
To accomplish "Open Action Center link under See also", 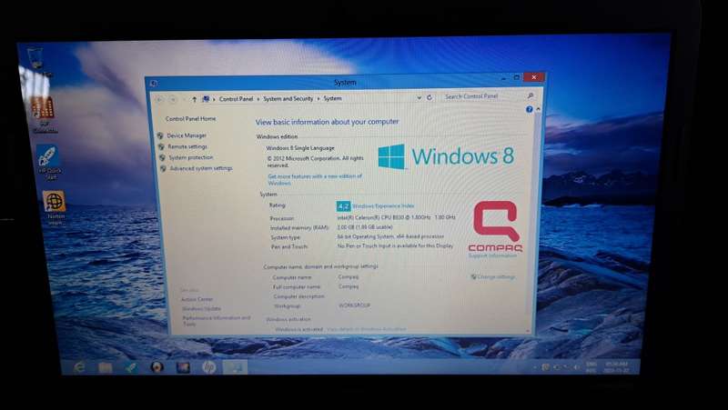I will (x=197, y=299).
